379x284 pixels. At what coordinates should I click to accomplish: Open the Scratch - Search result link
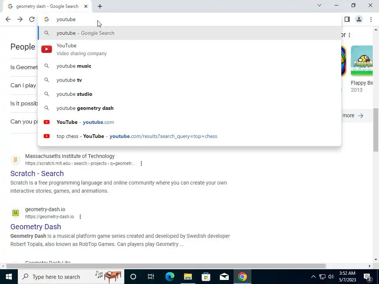click(x=37, y=173)
